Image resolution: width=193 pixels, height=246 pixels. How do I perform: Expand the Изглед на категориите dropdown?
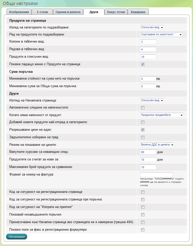click(152, 27)
